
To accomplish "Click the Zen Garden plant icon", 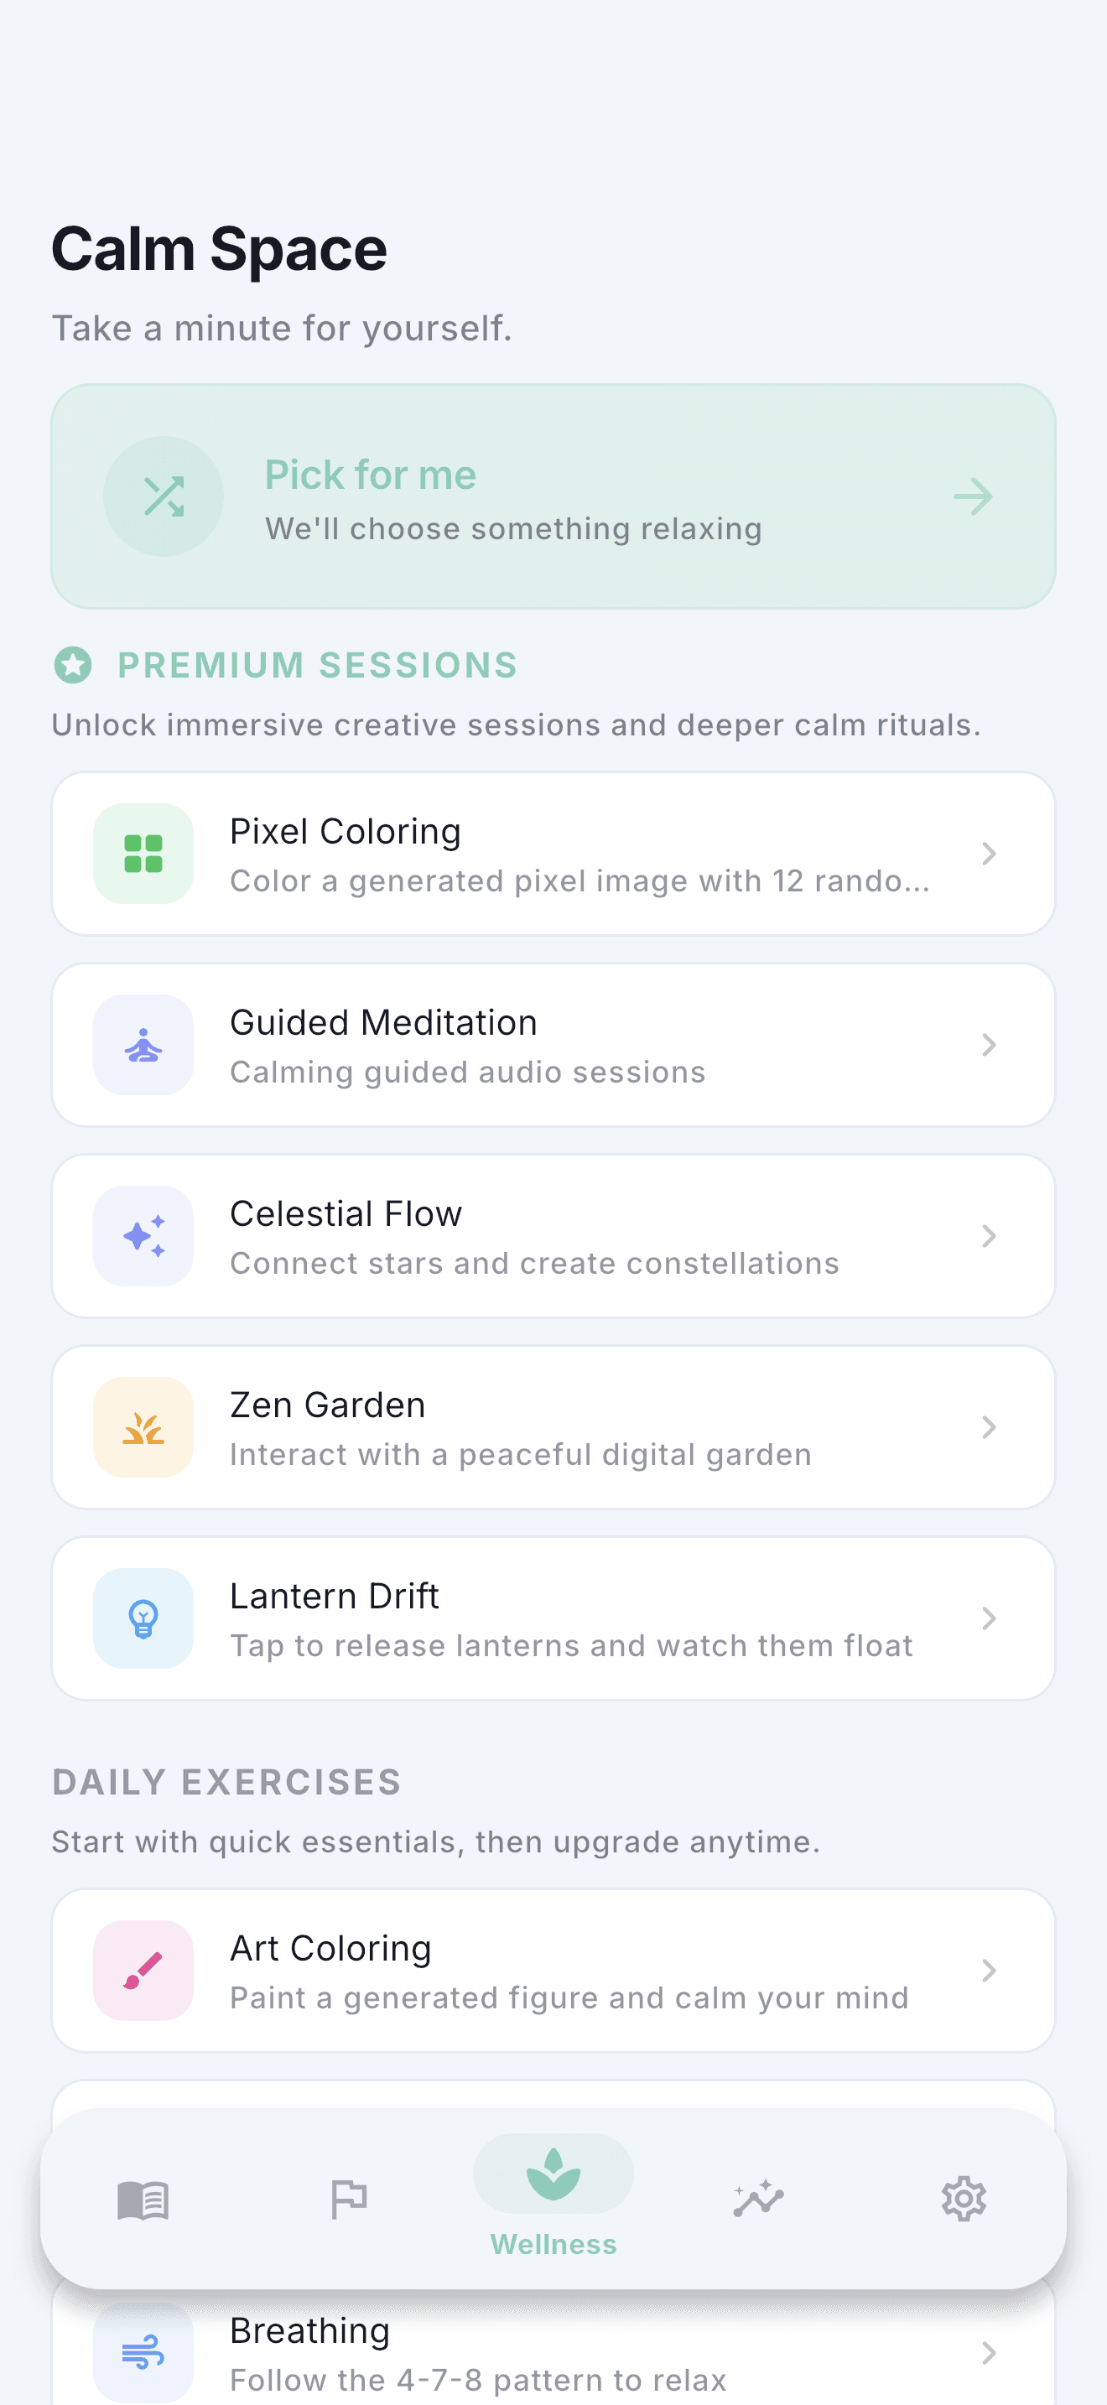I will [143, 1427].
